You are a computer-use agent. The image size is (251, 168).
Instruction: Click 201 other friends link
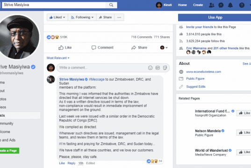pyautogui.click(x=226, y=48)
